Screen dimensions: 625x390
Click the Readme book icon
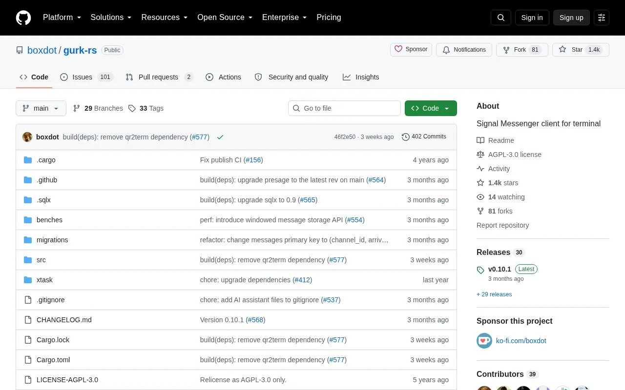[x=480, y=140]
